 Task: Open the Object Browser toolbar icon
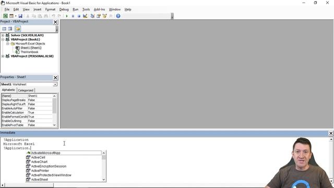click(x=104, y=16)
